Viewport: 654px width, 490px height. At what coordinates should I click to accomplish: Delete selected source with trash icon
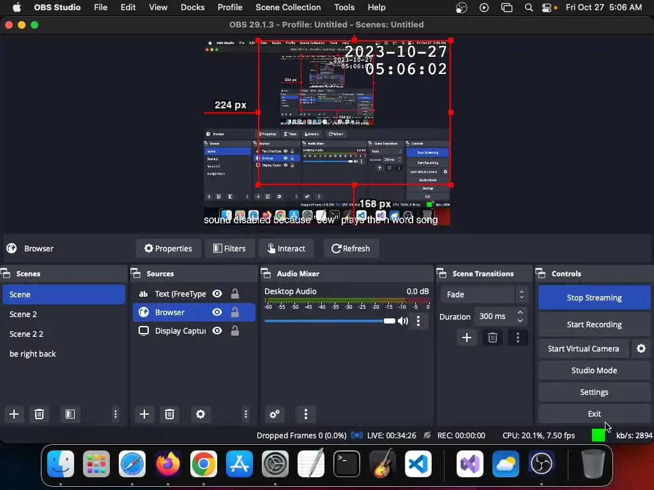(169, 414)
